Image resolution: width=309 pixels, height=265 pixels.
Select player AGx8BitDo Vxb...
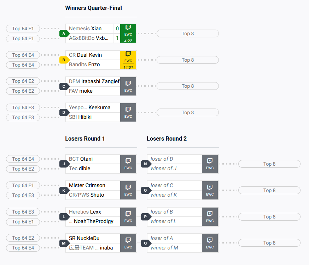(x=89, y=38)
